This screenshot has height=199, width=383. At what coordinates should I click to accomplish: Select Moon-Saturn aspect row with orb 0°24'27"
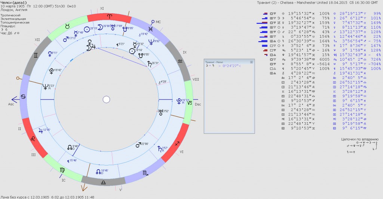223,66
